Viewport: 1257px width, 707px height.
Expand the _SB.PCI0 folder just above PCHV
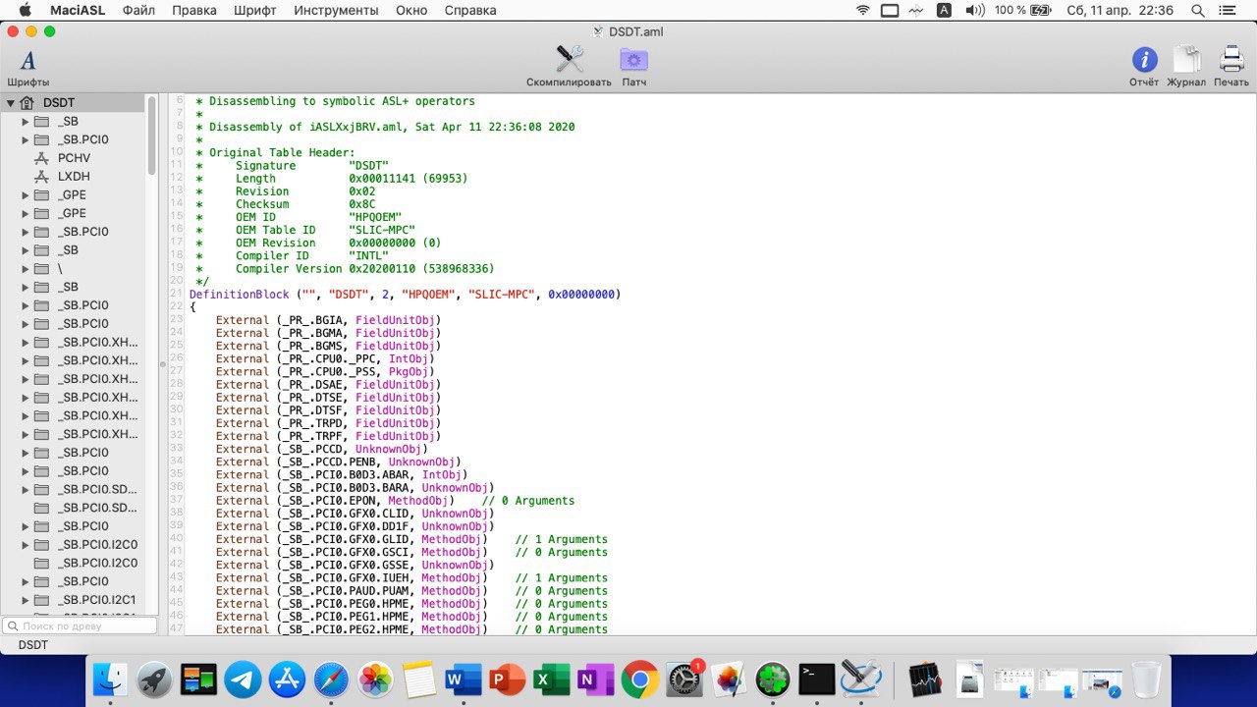[x=26, y=139]
